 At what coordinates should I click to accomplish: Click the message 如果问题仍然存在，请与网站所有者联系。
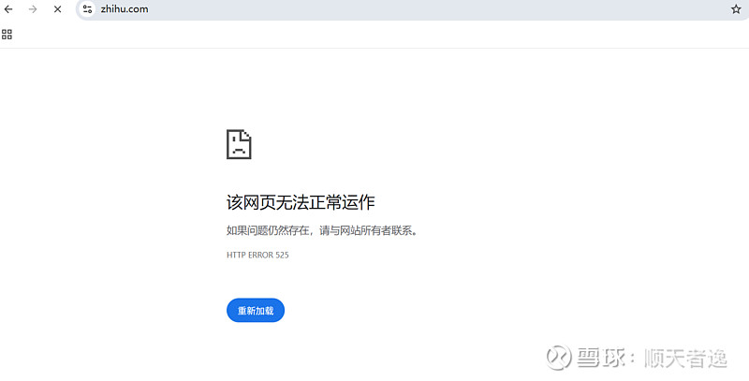tap(322, 231)
